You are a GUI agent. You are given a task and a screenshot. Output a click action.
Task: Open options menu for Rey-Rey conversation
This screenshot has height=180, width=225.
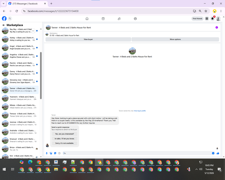pos(33,31)
